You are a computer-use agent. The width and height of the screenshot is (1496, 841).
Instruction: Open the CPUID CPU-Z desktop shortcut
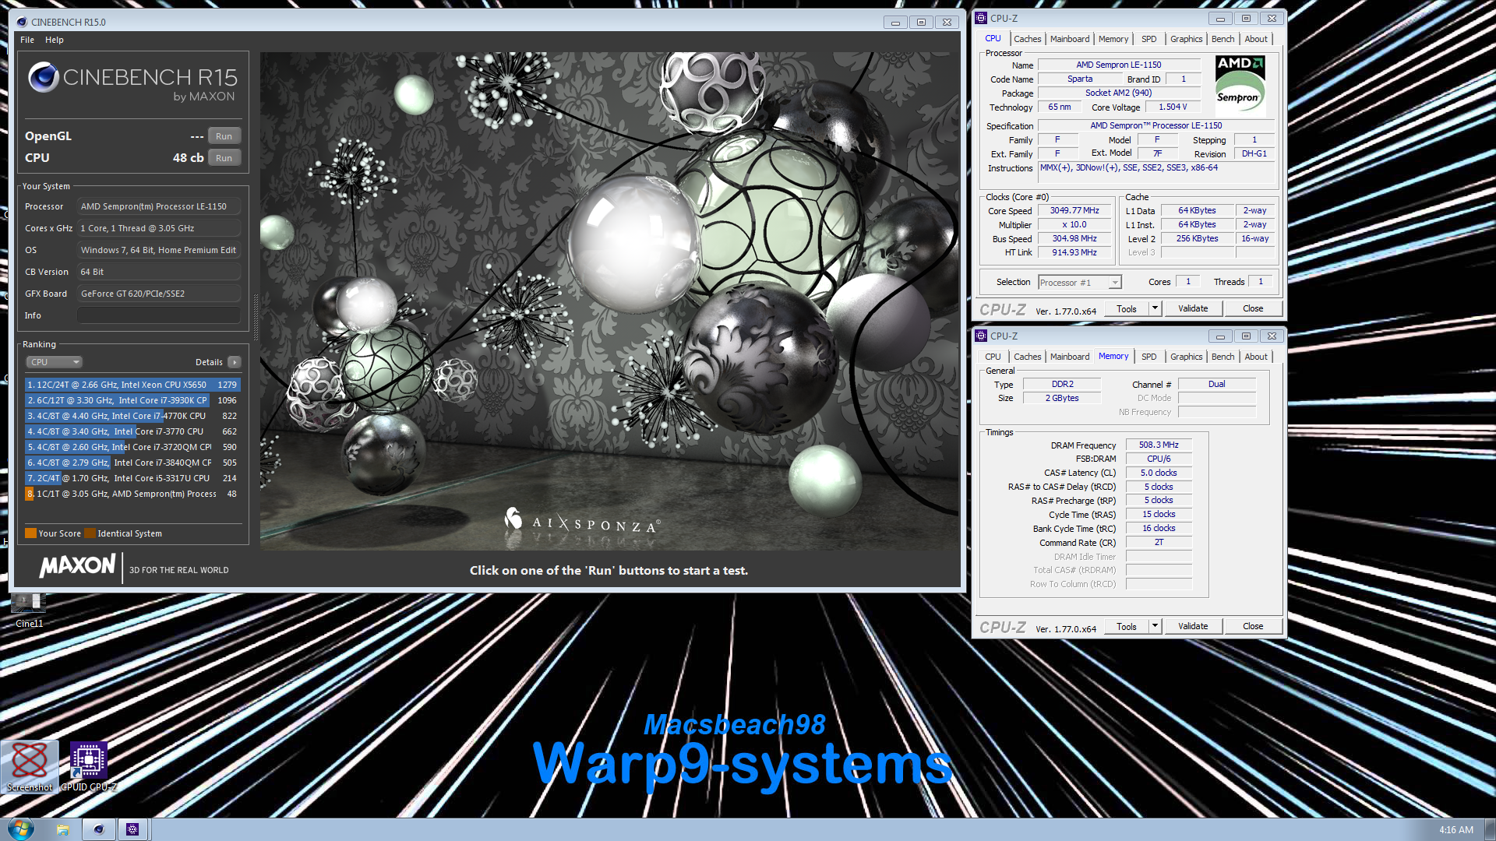[x=89, y=767]
